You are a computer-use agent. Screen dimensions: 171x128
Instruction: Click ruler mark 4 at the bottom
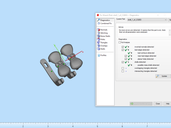73,126
